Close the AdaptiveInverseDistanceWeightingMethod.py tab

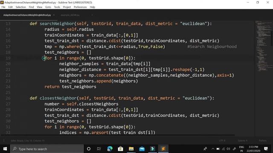[54, 15]
